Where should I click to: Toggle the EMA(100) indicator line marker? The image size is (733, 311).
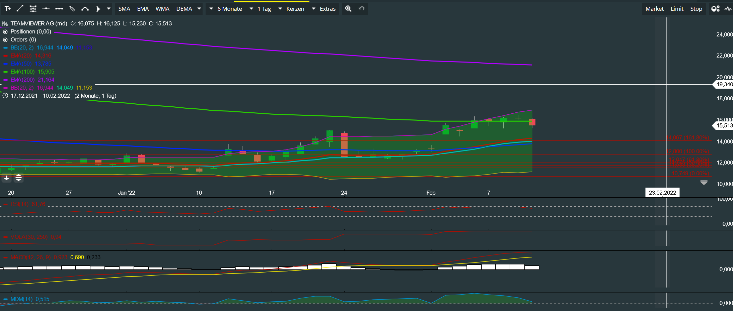pos(5,72)
